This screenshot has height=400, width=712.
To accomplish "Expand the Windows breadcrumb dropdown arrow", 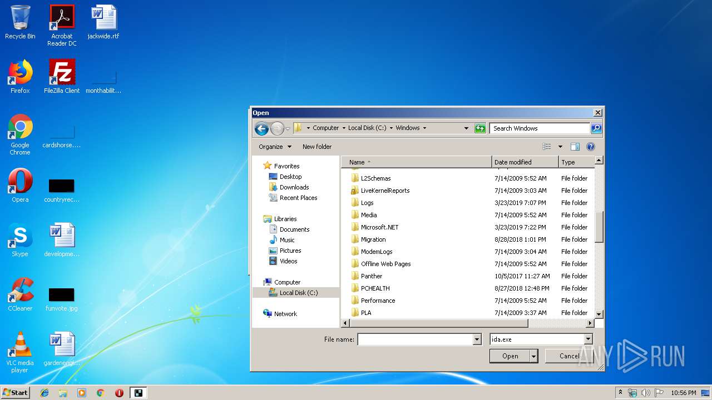I will click(x=424, y=128).
